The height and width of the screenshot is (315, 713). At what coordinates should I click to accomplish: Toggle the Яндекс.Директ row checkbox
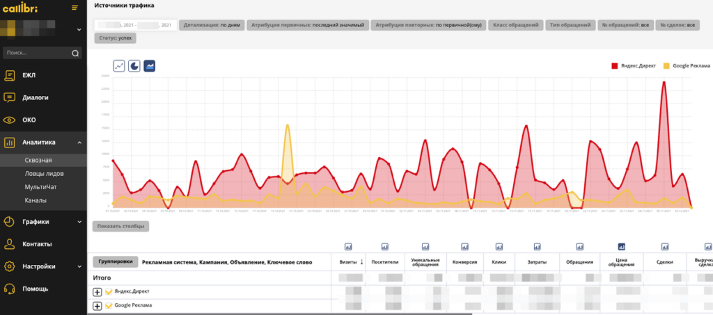[109, 292]
